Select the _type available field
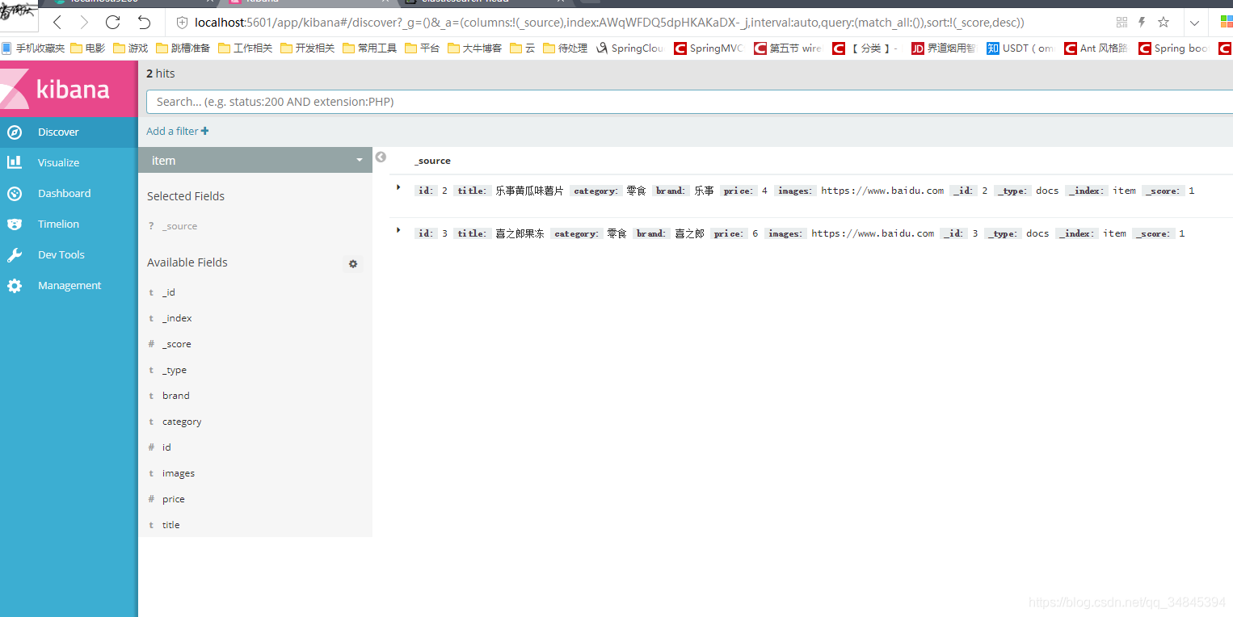The height and width of the screenshot is (617, 1233). coord(174,370)
